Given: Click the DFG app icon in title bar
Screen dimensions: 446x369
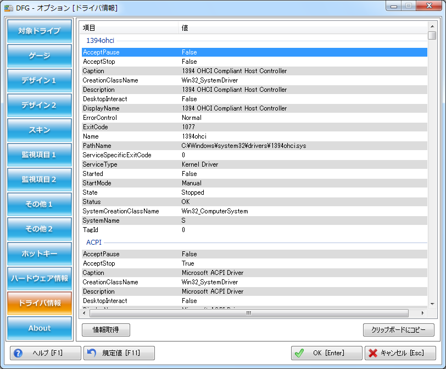Looking at the screenshot, I should (x=9, y=8).
